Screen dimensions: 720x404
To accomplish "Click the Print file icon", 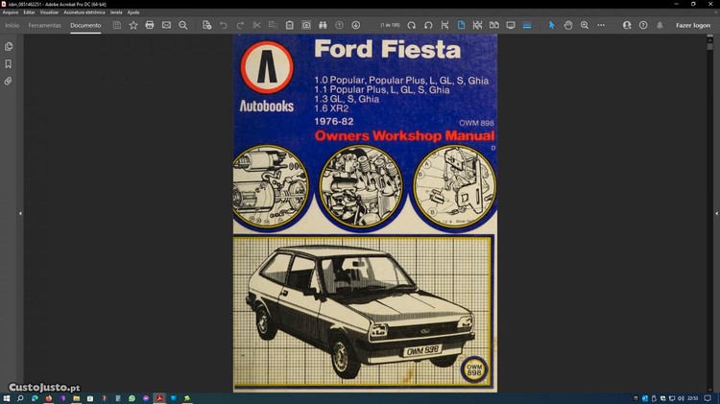I will (150, 25).
